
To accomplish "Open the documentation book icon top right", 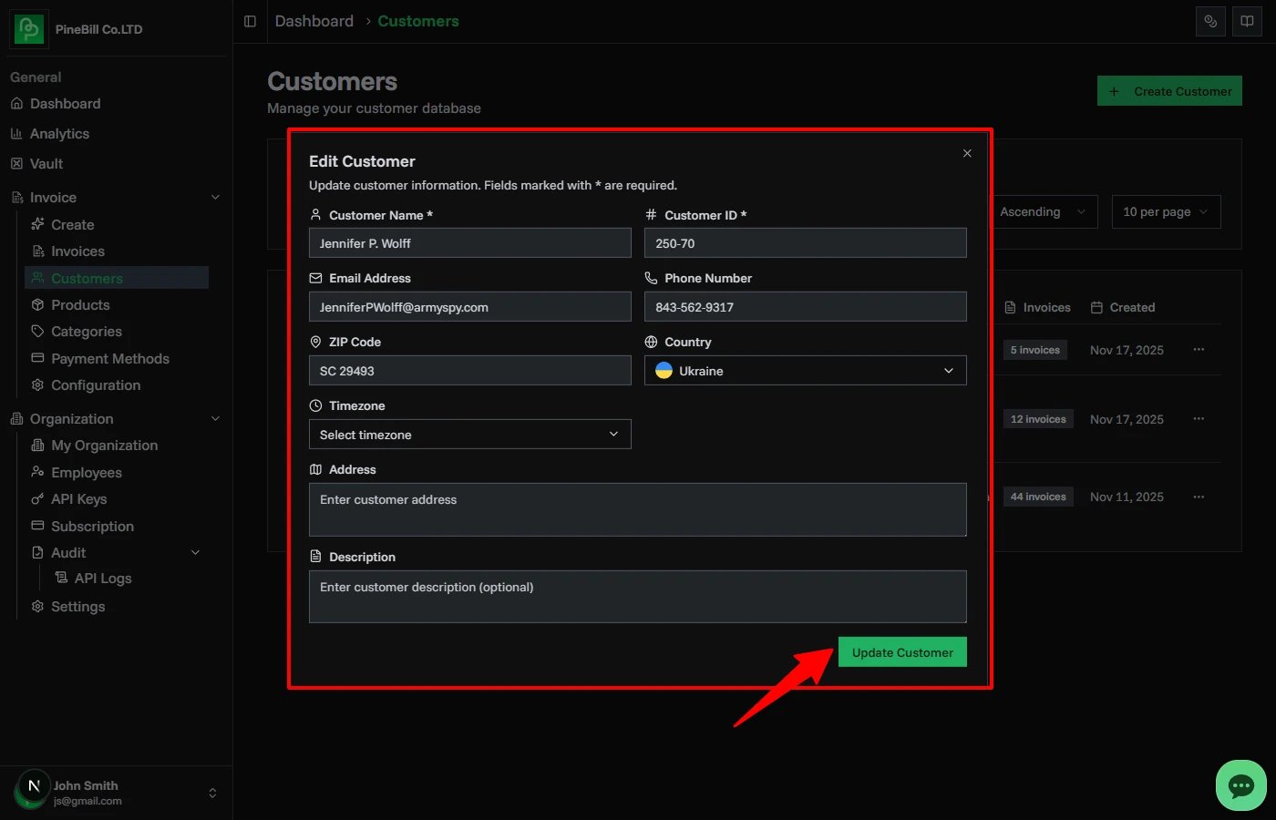I will click(x=1247, y=21).
